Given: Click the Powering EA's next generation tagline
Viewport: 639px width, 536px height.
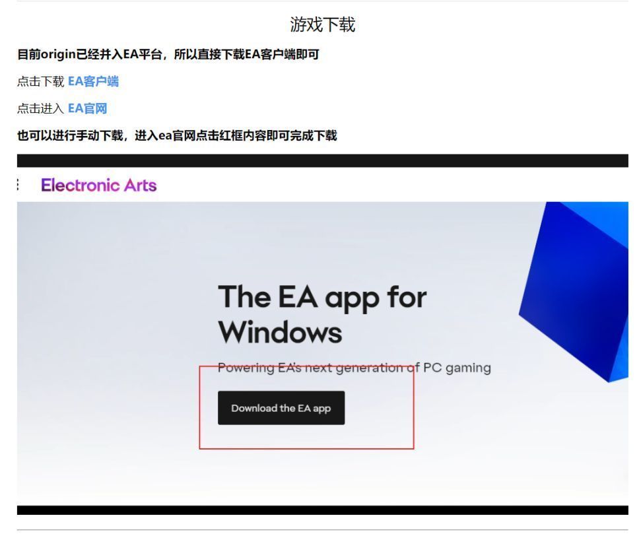Looking at the screenshot, I should pos(354,368).
